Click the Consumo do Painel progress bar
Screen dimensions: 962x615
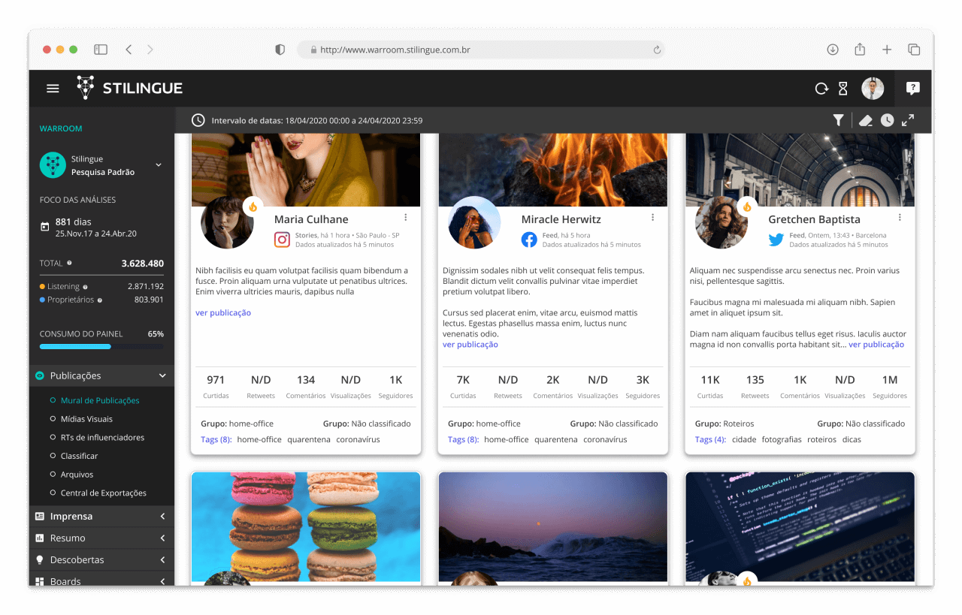point(101,346)
